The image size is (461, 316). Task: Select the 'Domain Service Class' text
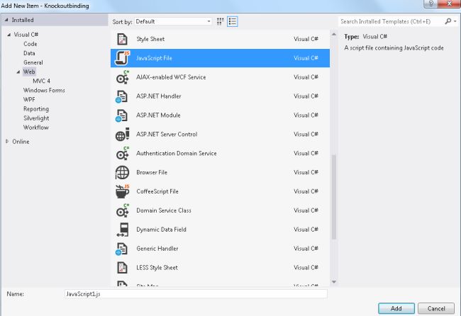click(x=164, y=210)
